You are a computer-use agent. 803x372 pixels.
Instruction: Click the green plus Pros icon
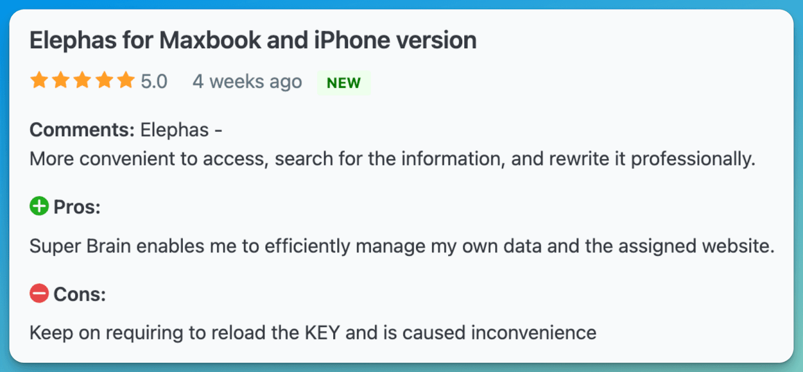39,206
